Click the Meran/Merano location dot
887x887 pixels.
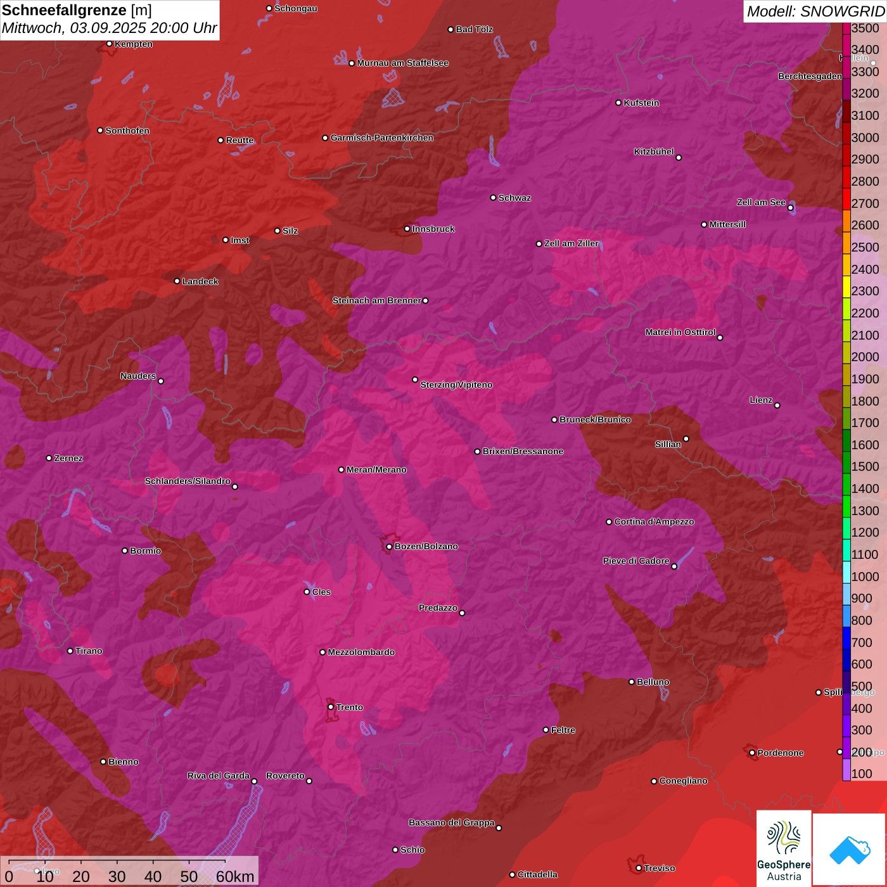pos(341,469)
